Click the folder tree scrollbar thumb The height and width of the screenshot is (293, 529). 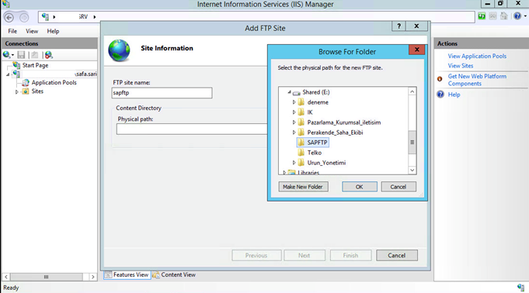[x=412, y=142]
